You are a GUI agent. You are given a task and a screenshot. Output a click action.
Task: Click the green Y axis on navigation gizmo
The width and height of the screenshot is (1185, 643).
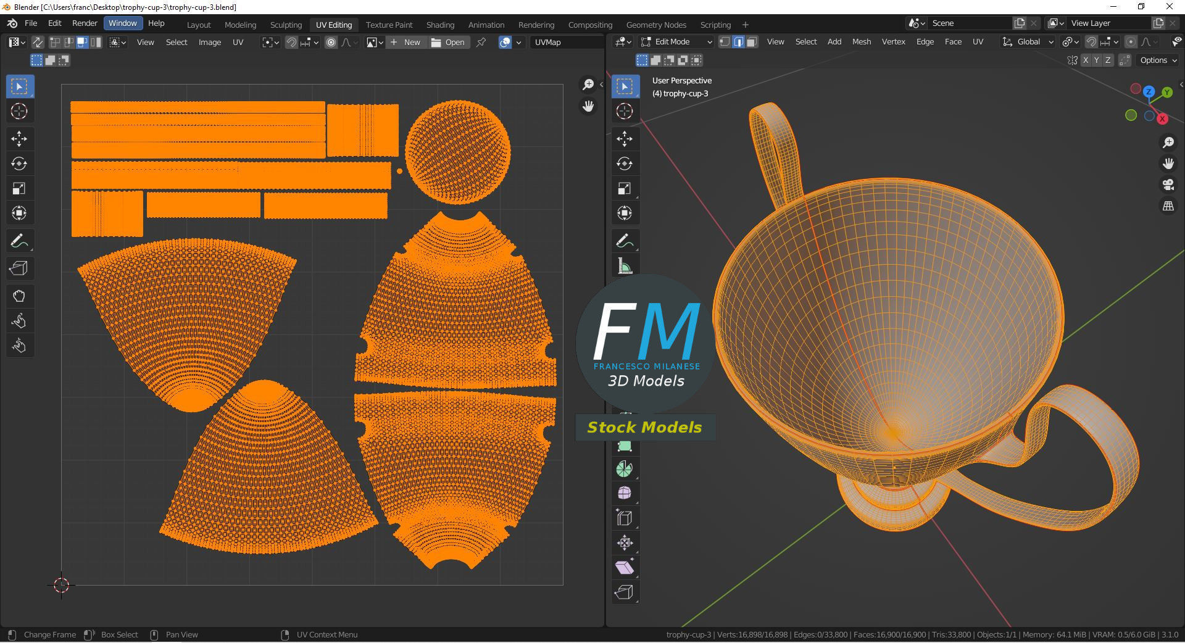(x=1167, y=93)
